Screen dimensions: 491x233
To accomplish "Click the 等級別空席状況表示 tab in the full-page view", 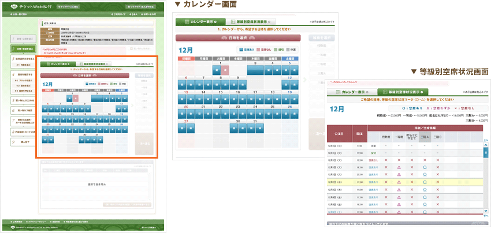I will [x=94, y=64].
